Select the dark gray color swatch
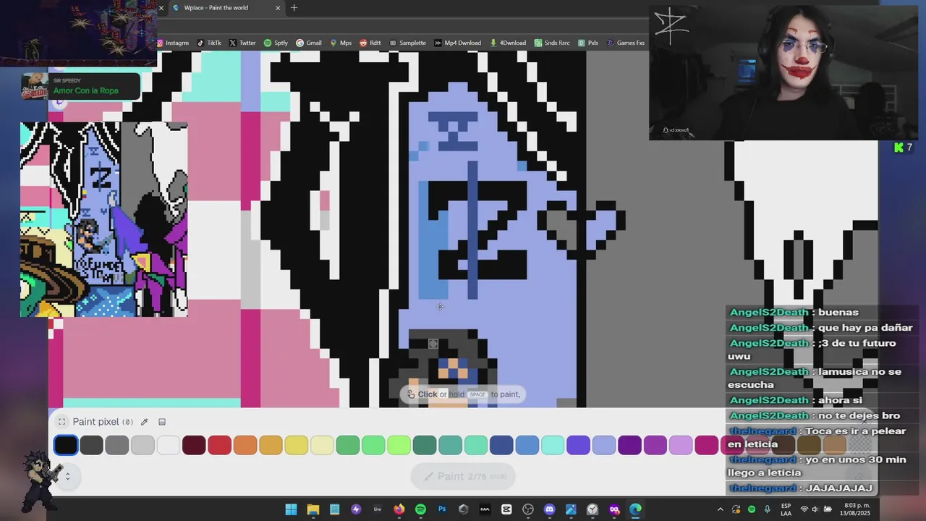926x521 pixels. 91,444
